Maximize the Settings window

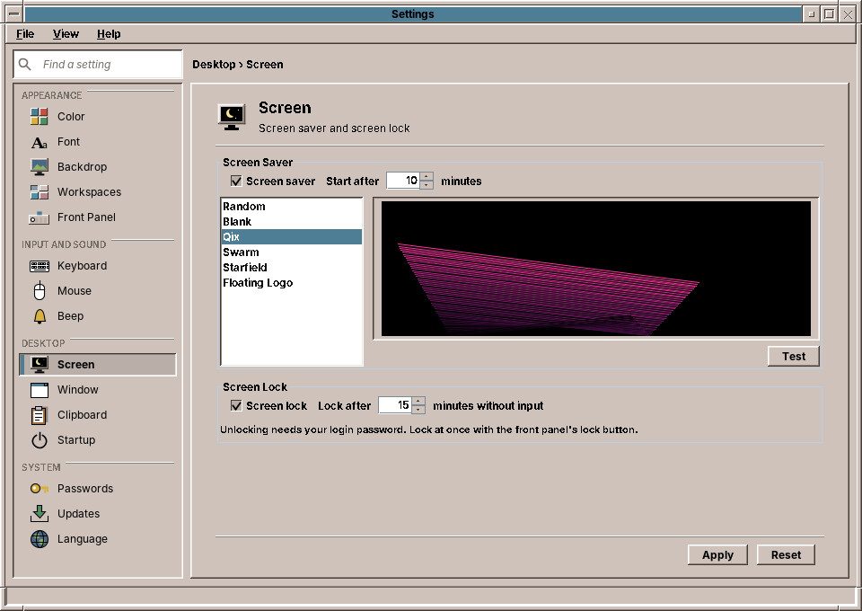pyautogui.click(x=830, y=14)
